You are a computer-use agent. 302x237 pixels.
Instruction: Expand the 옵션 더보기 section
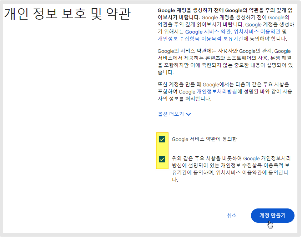tap(174, 114)
